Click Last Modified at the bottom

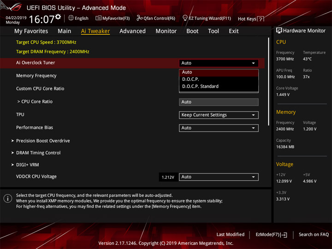tap(231, 235)
